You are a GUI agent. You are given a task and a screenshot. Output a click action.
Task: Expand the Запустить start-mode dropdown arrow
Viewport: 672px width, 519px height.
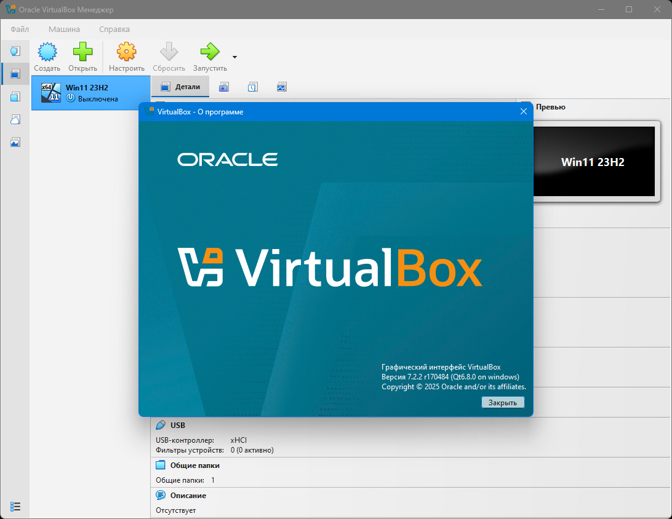(x=234, y=57)
